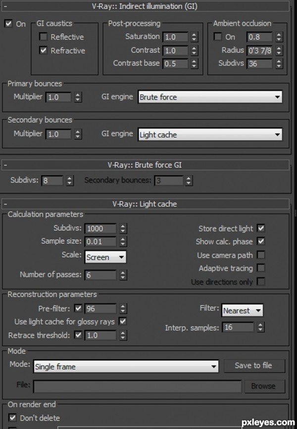This screenshot has height=429, width=297.
Task: Click Secondary bounces Multiplier field
Action: 58,134
